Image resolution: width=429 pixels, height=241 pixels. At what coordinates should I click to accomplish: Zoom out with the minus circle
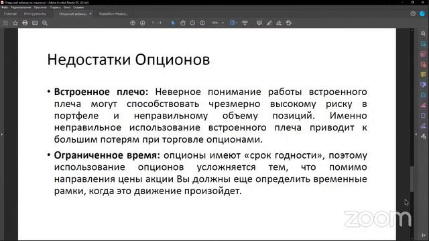click(192, 23)
